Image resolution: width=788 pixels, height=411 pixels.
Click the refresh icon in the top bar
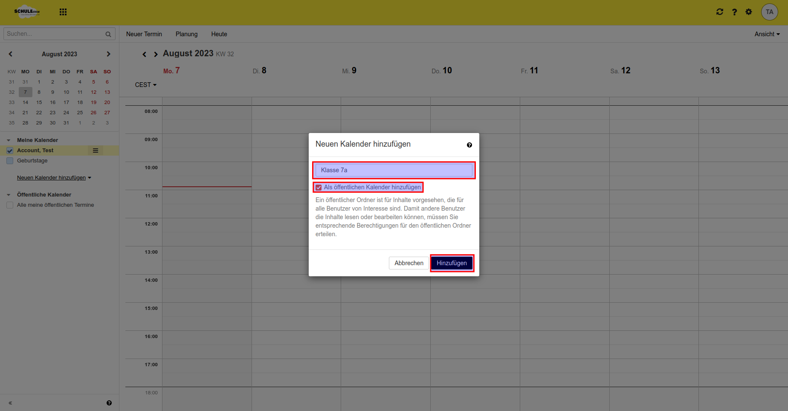719,12
